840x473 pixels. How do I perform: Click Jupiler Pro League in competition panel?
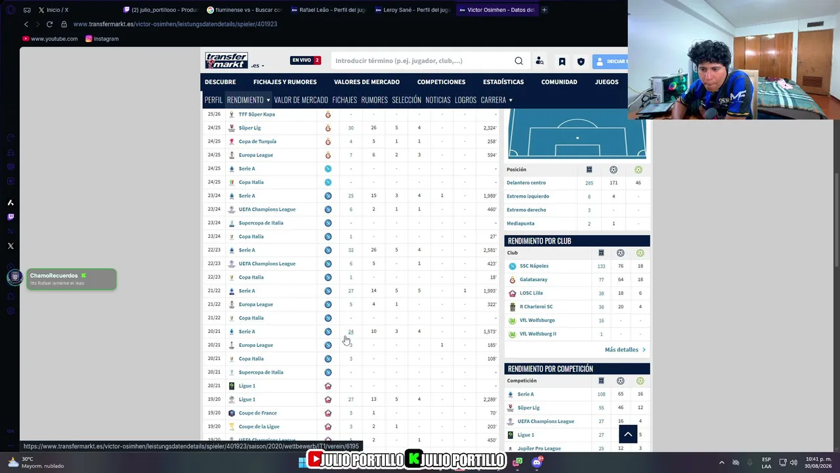[x=539, y=449]
